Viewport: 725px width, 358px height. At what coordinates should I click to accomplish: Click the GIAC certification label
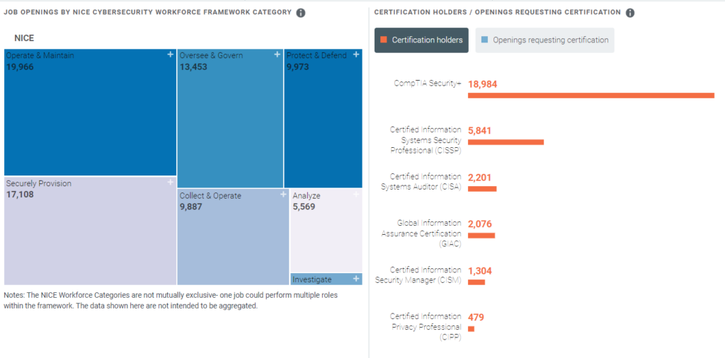430,233
